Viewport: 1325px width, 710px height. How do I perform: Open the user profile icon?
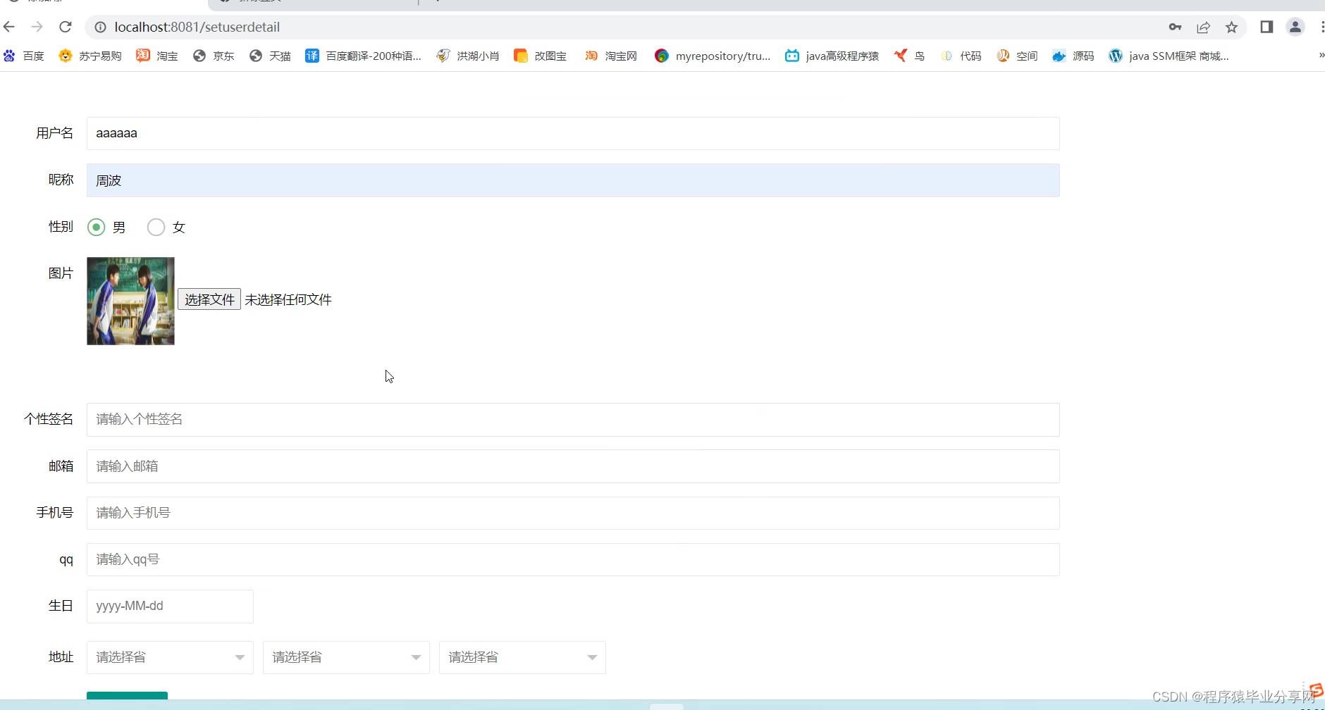(1295, 27)
